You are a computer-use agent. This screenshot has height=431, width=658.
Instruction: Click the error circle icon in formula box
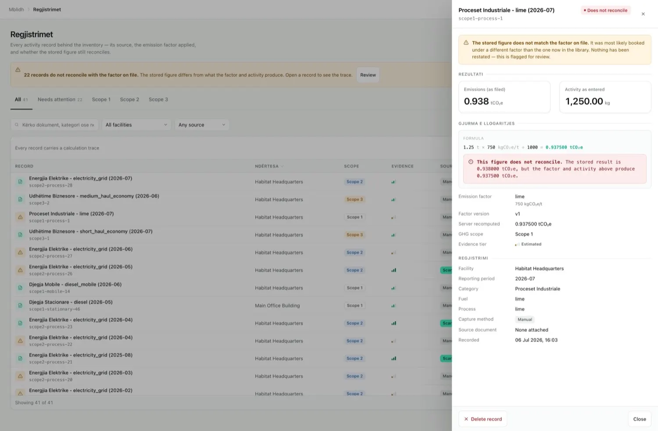(471, 162)
